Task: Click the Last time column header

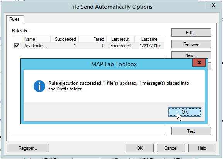Action: (x=150, y=39)
